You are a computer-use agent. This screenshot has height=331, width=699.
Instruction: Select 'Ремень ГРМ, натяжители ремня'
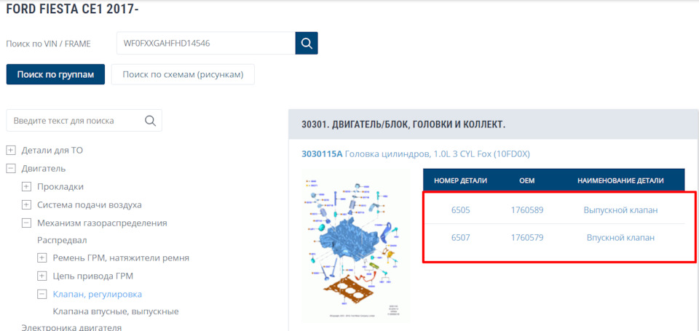coord(121,258)
